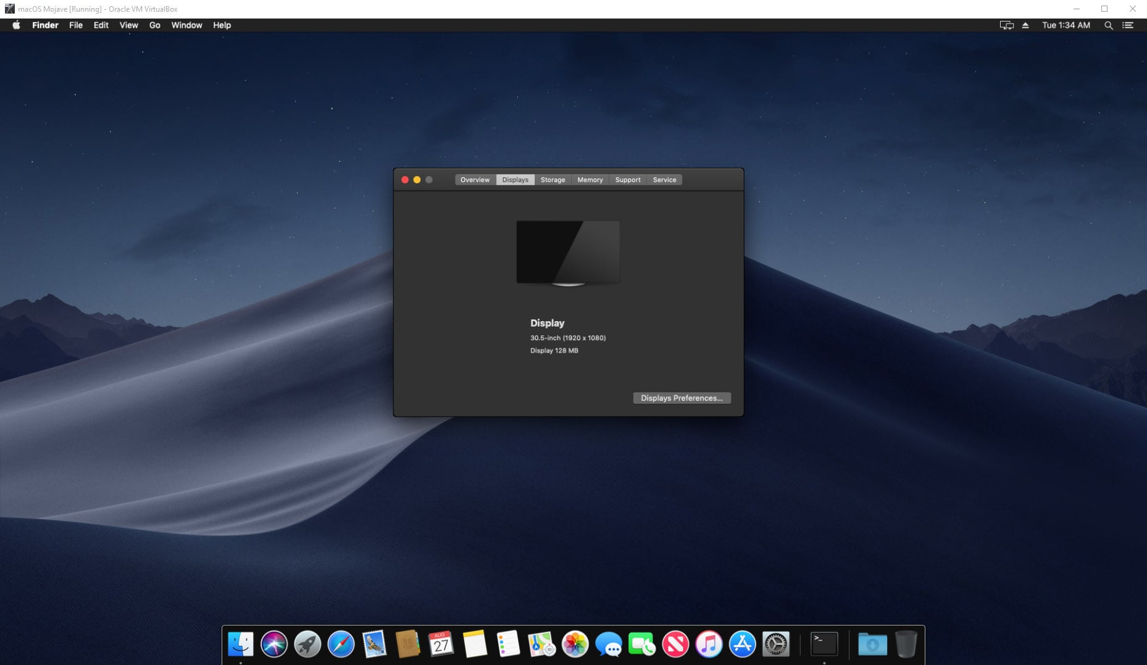
Task: Open iTunes music icon in Dock
Action: pyautogui.click(x=709, y=645)
